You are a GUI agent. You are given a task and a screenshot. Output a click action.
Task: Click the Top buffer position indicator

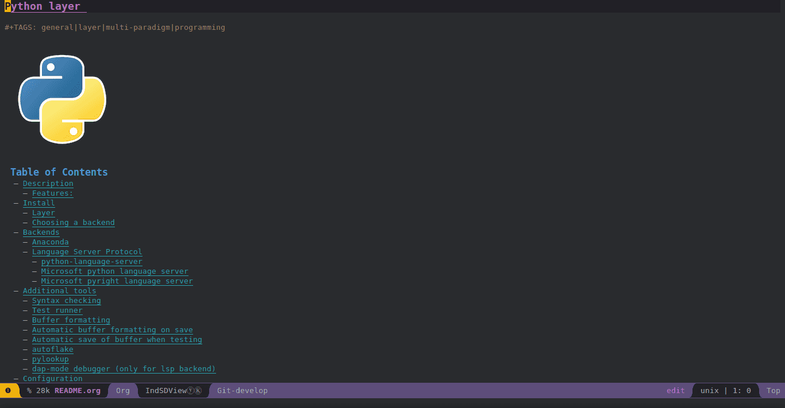point(774,391)
